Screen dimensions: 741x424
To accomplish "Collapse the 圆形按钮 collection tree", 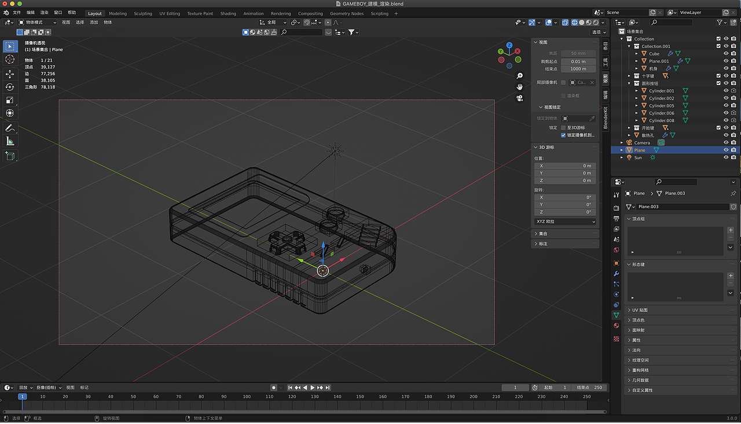I will point(629,83).
